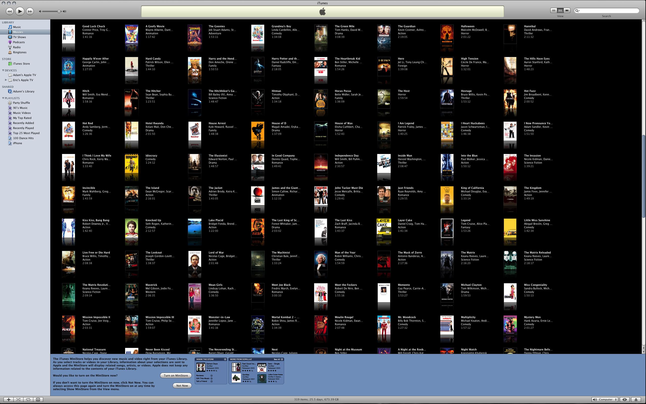Open the Computer speaker output dropdown
The width and height of the screenshot is (646, 404).
pos(605,399)
